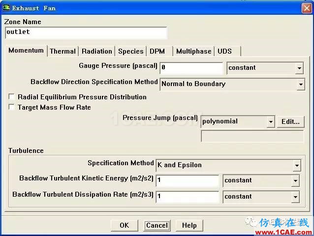The image size is (314, 236).
Task: Toggle Target Mass Flow Rate checkbox
Action: [12, 107]
